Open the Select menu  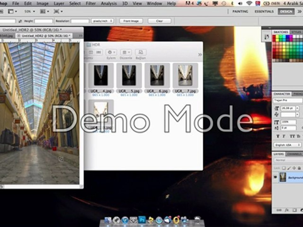(x=75, y=3)
